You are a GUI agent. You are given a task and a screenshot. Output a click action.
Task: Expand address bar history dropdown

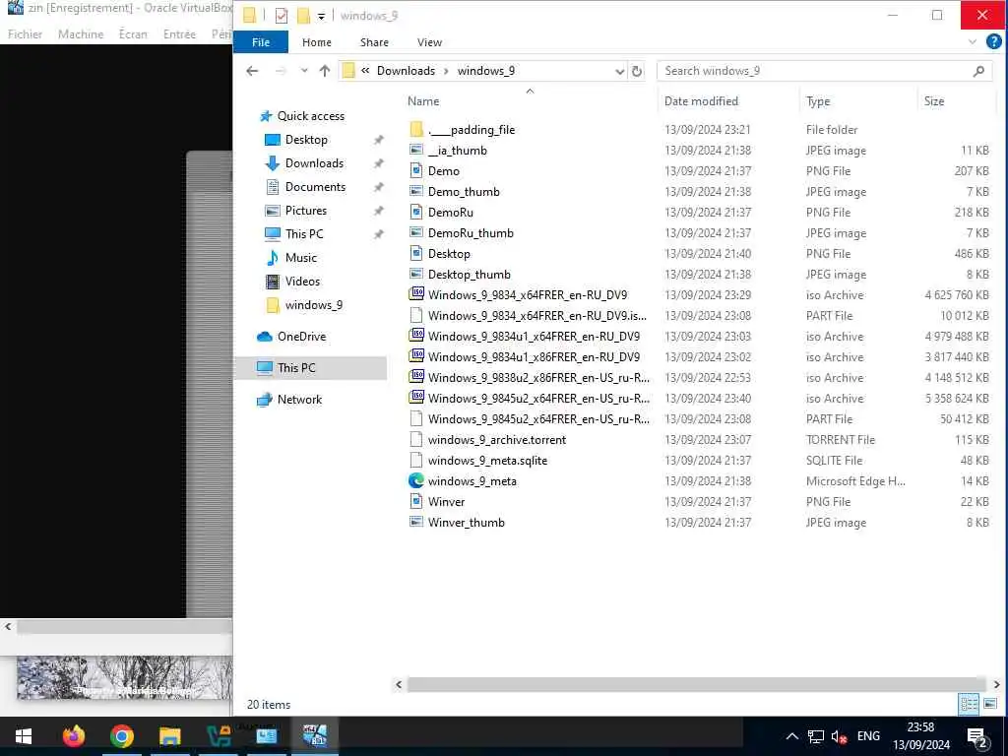click(x=619, y=71)
